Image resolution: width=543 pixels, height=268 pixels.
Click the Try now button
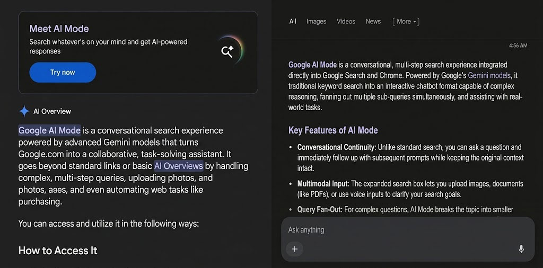pyautogui.click(x=63, y=72)
